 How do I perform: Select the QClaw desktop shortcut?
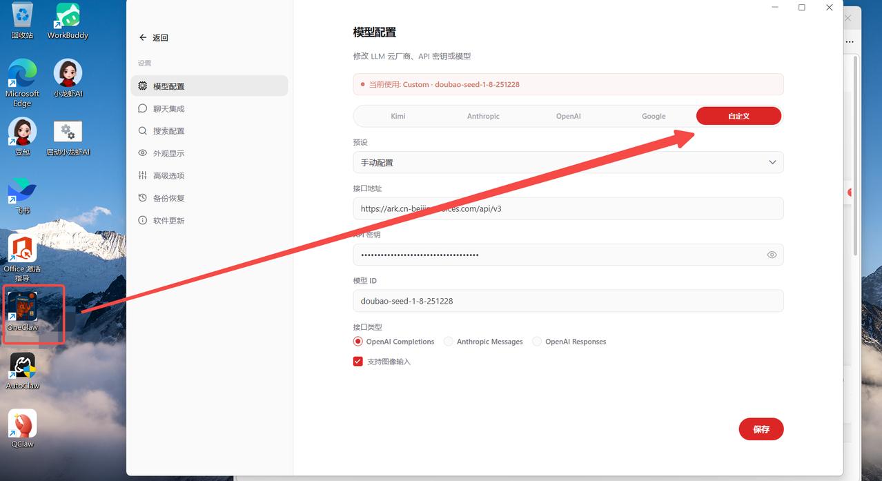22,429
